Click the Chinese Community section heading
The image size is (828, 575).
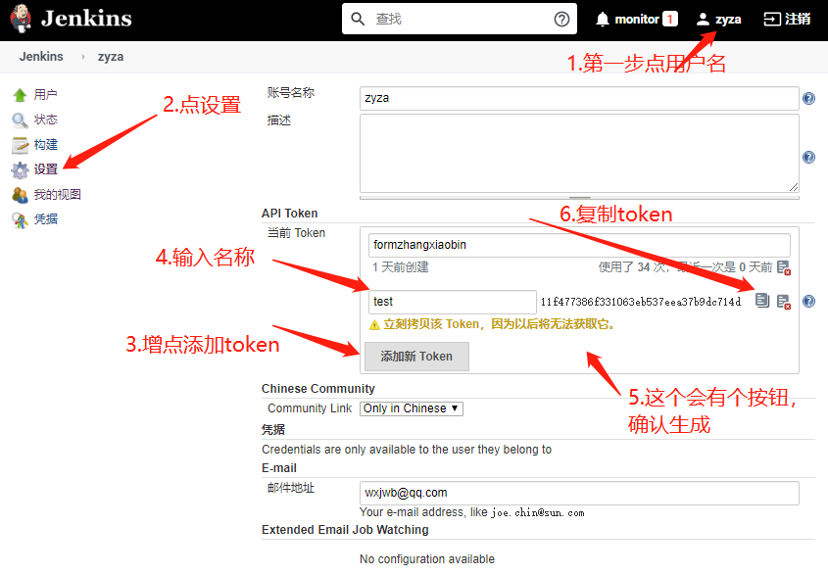(317, 389)
